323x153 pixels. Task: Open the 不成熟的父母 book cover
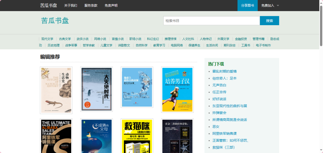click(97, 136)
